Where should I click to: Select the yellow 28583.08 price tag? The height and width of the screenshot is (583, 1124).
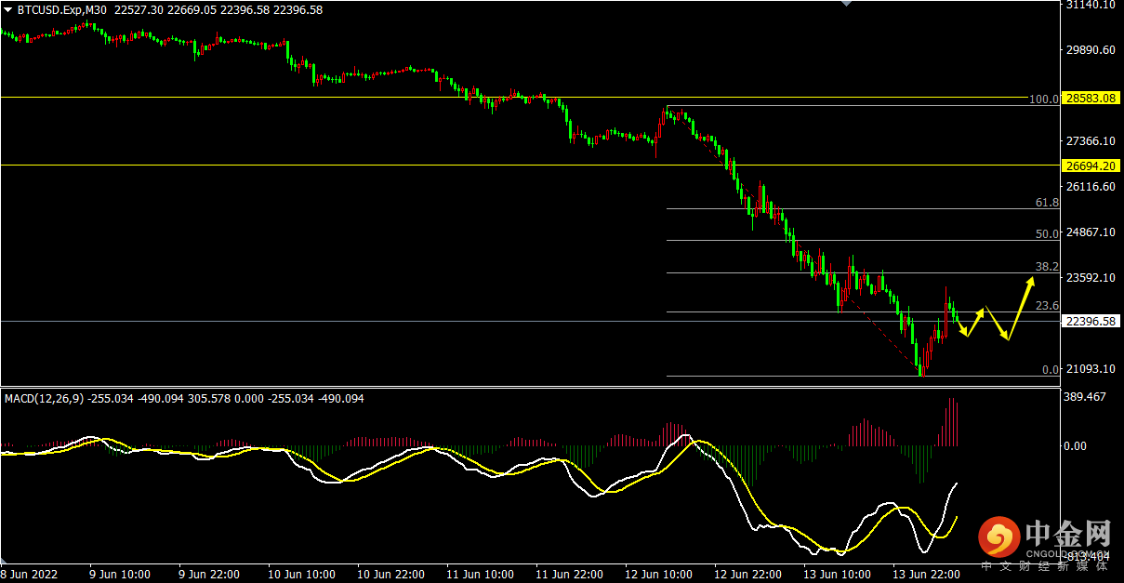[x=1091, y=97]
